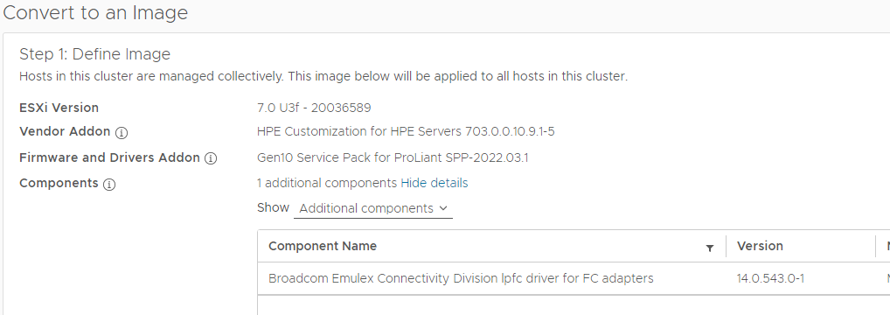Click the ESXi Version label
Viewport: 890px width, 315px height.
59,108
